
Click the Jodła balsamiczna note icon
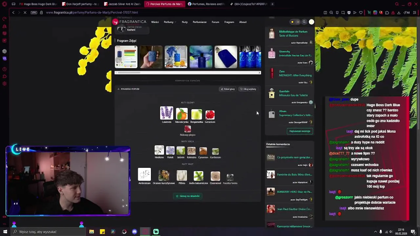tap(199, 176)
